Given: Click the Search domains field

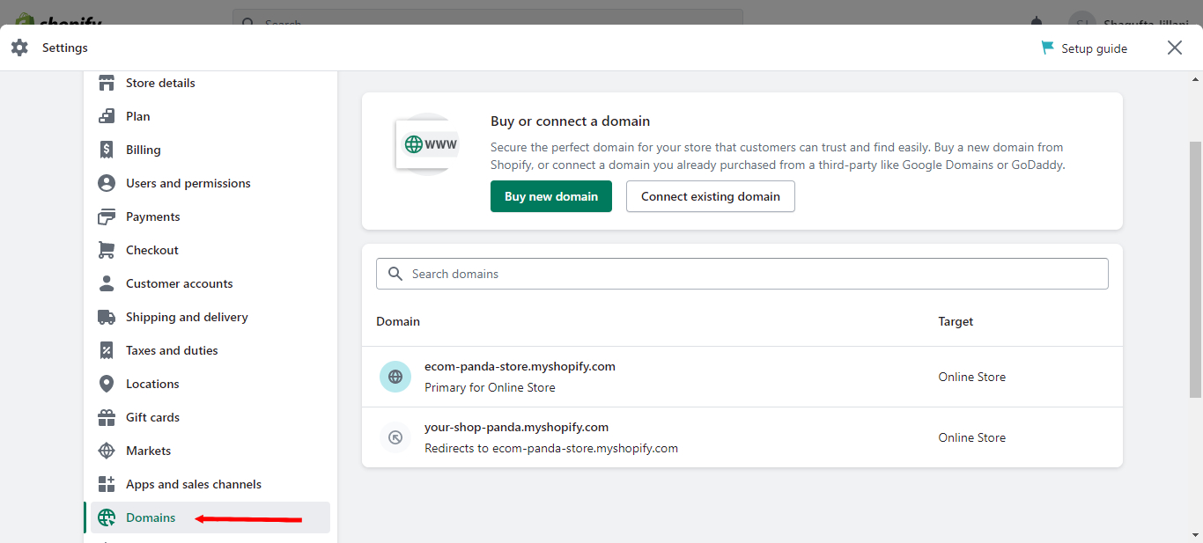Looking at the screenshot, I should point(742,274).
